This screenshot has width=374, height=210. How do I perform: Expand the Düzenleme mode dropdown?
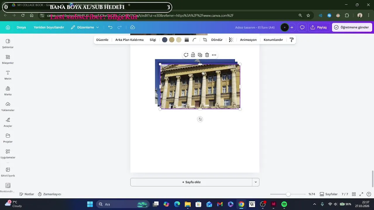coord(85,27)
